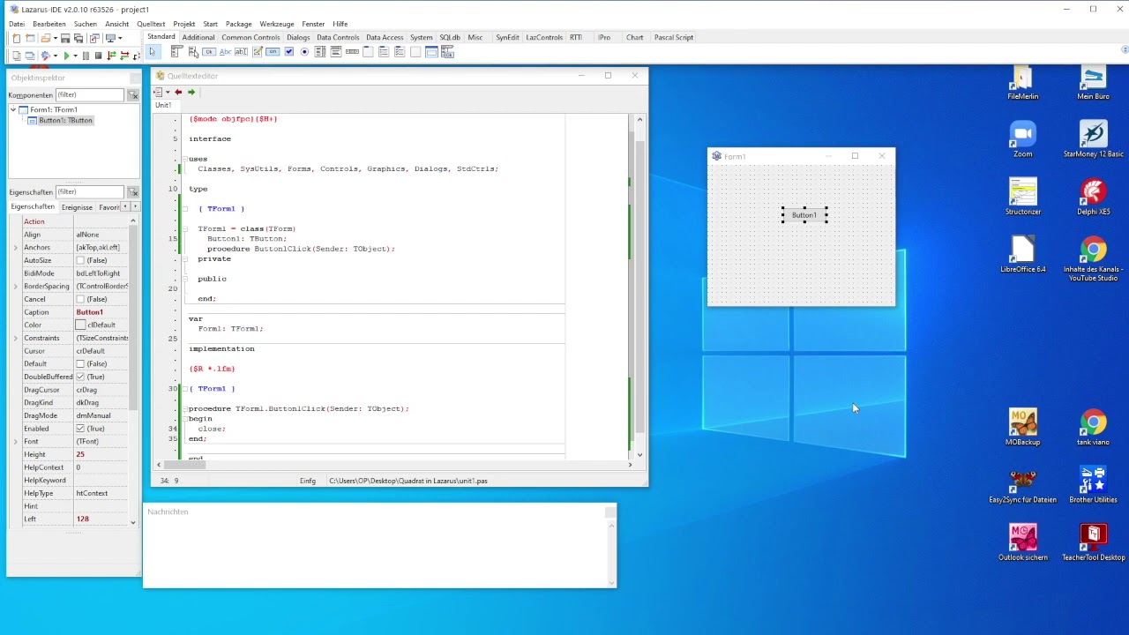Select TFrame component at end of palette
The height and width of the screenshot is (635, 1129).
[x=431, y=52]
